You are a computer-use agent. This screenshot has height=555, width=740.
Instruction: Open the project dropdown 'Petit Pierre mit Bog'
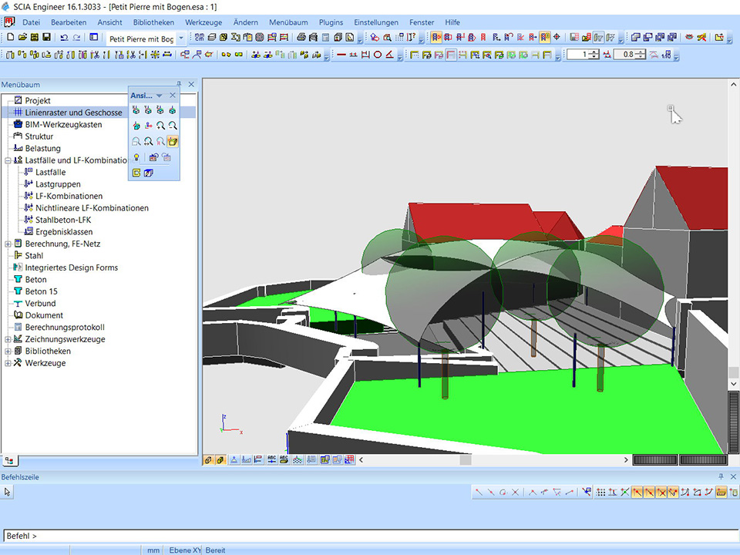tap(181, 38)
